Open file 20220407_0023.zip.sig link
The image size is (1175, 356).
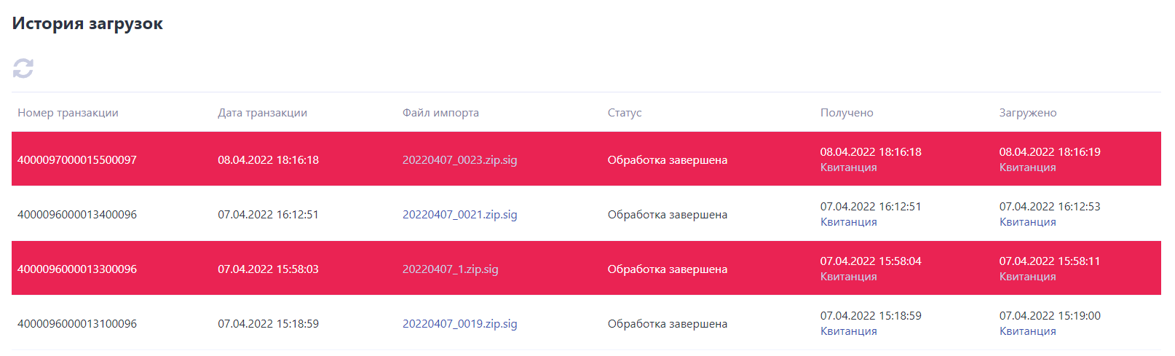pyautogui.click(x=459, y=160)
